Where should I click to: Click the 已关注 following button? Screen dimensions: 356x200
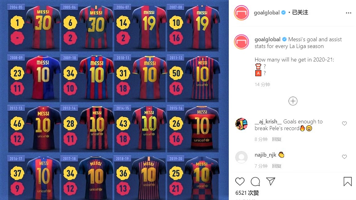click(x=300, y=13)
